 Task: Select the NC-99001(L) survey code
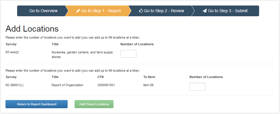pos(15,85)
